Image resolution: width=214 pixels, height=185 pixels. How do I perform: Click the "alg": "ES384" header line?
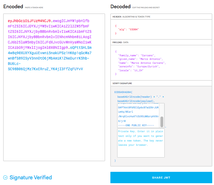tap(128, 29)
